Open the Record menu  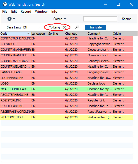[26, 12]
